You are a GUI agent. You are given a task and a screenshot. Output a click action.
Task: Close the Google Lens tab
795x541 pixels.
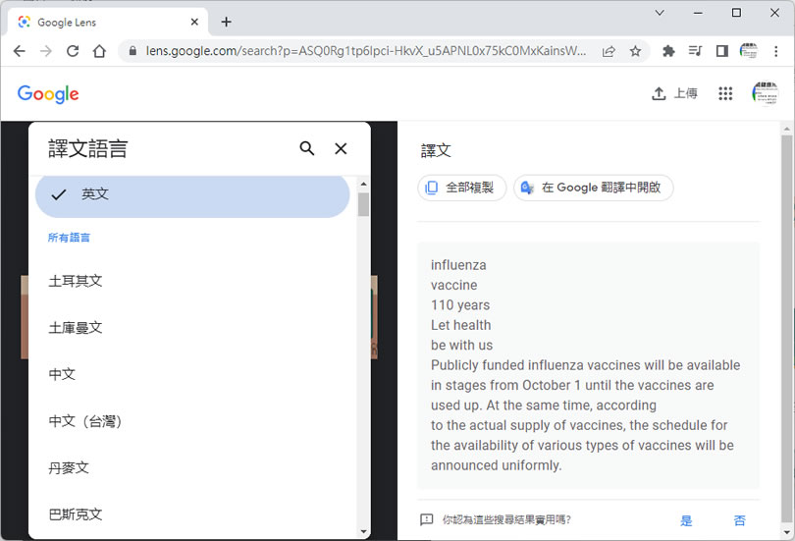click(x=194, y=22)
